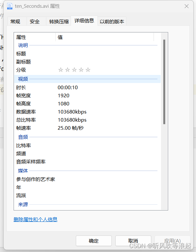The width and height of the screenshot is (196, 252).
Task: Click the 参与创作的艺术家 row
Action: tap(87, 179)
